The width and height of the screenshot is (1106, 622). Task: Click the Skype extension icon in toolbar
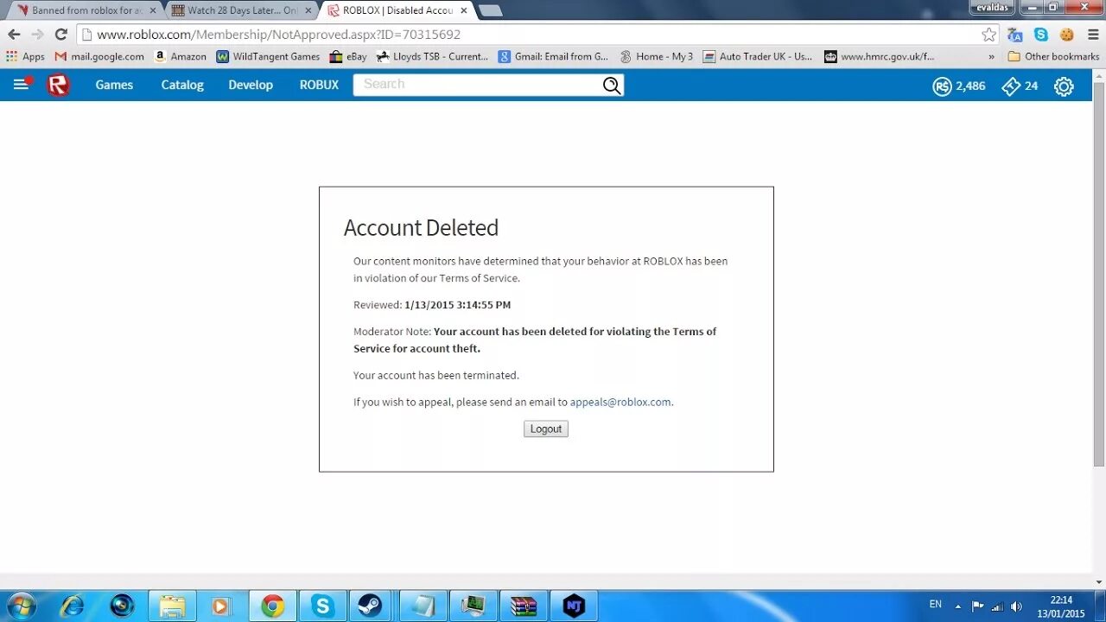pos(1041,35)
